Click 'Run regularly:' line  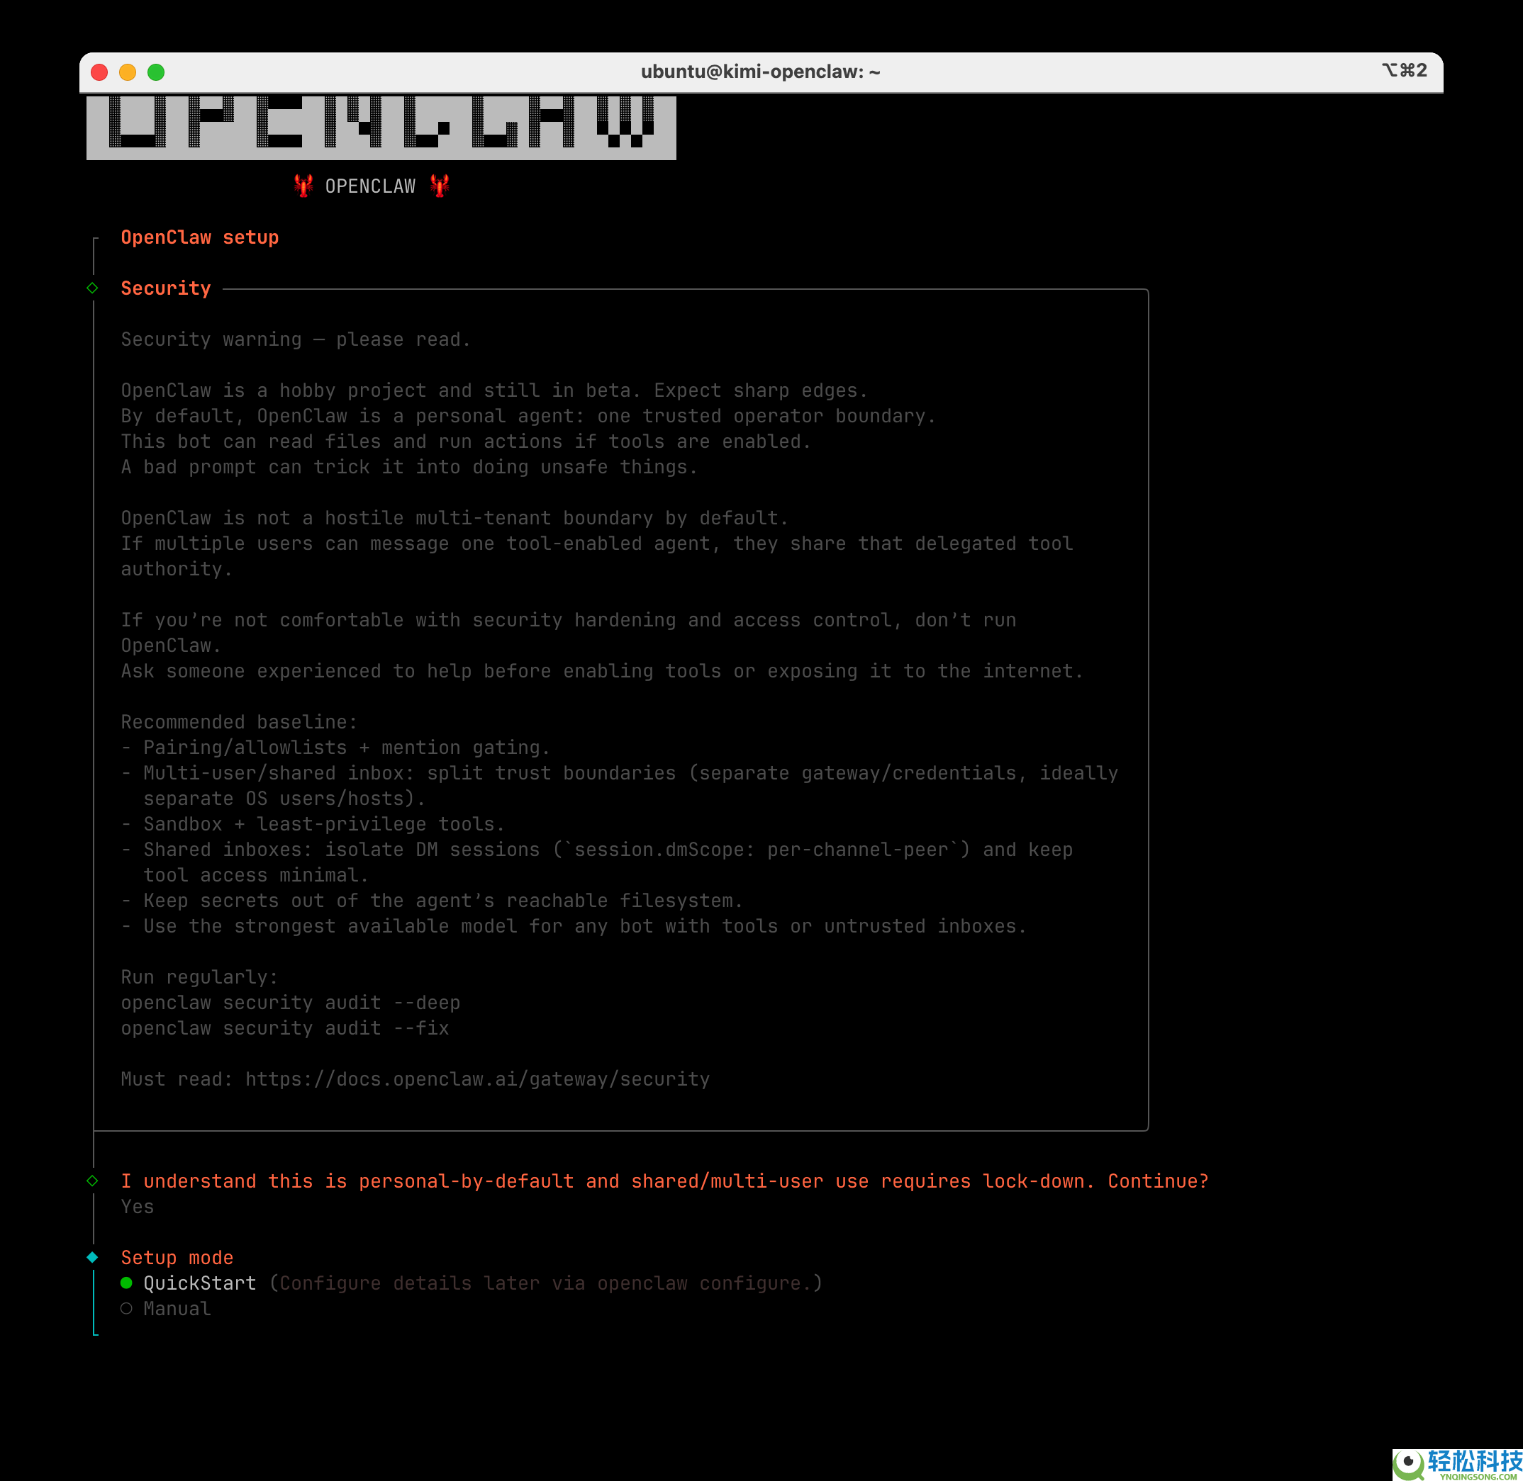[199, 977]
